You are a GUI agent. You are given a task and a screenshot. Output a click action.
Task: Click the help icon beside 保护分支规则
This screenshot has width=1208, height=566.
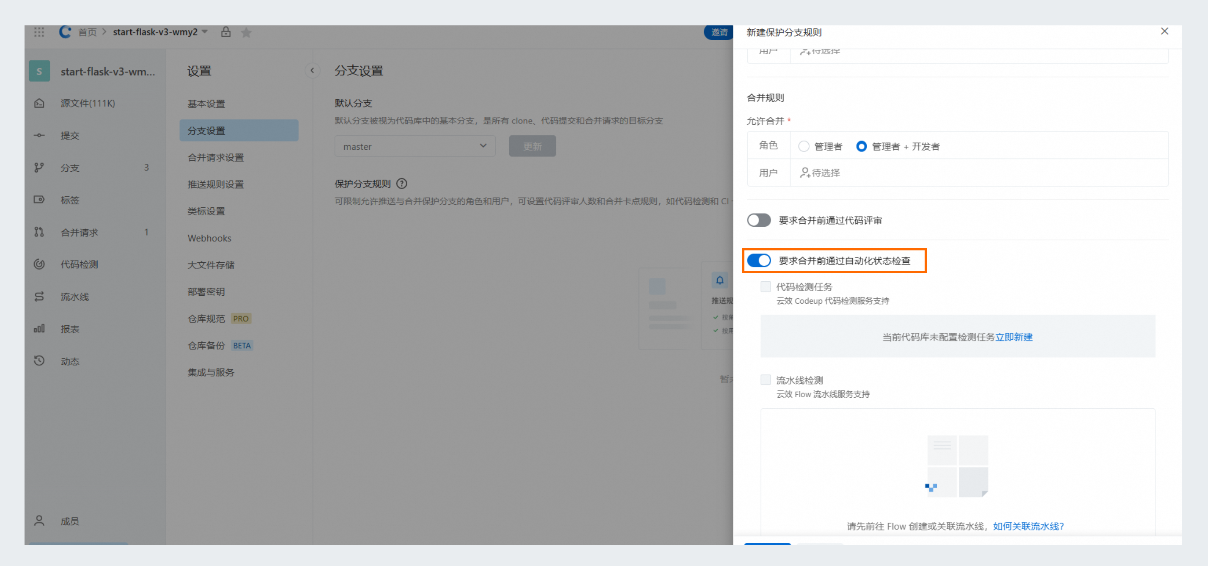tap(402, 184)
